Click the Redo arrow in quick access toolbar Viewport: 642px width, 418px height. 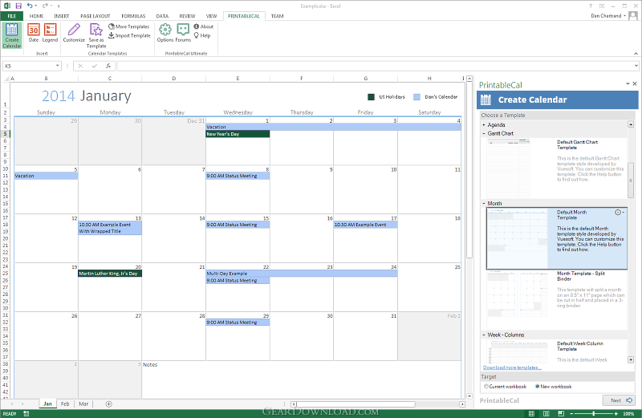[45, 6]
